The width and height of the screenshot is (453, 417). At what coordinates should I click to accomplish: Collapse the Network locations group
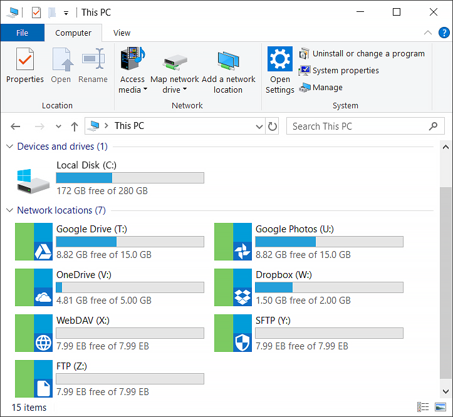(x=9, y=210)
